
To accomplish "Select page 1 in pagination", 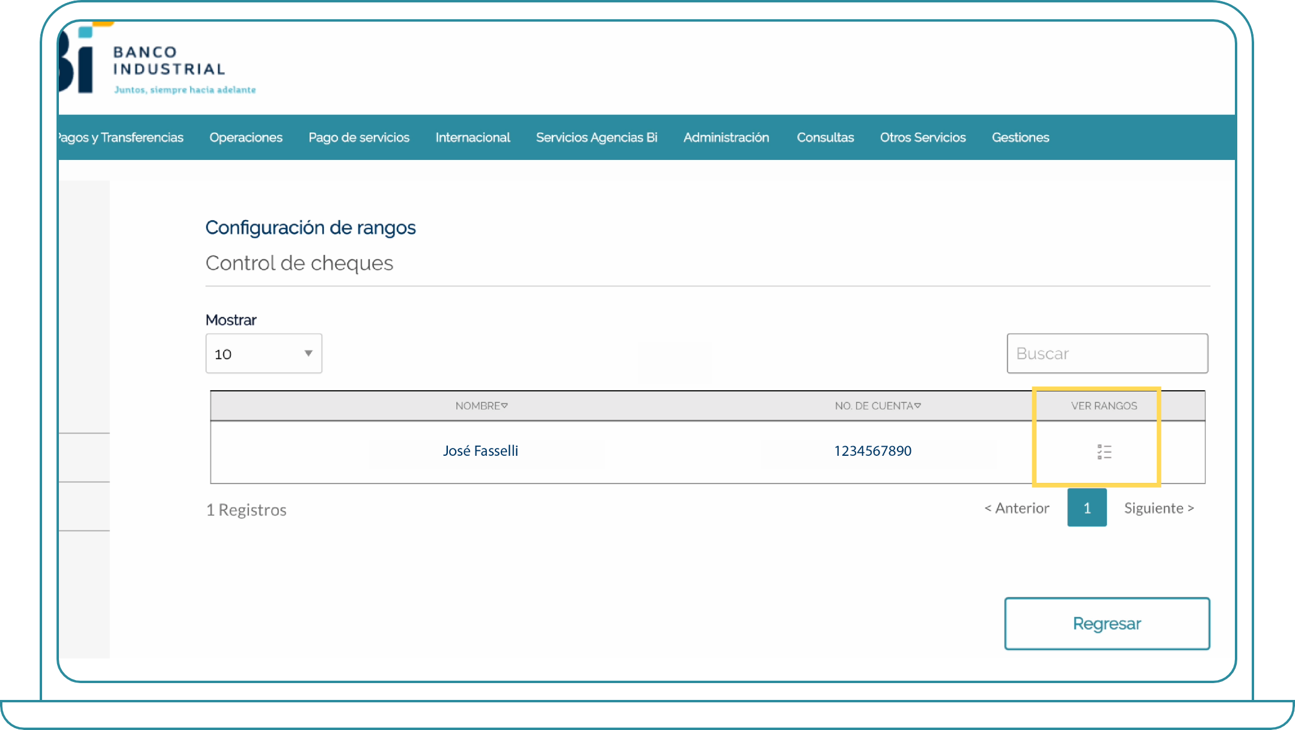I will click(1087, 508).
